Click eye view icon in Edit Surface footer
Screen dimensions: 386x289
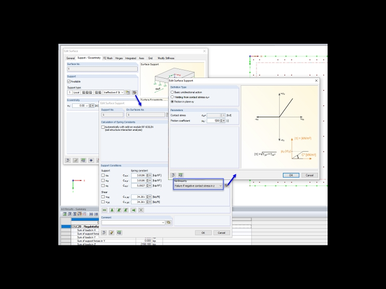91,160
